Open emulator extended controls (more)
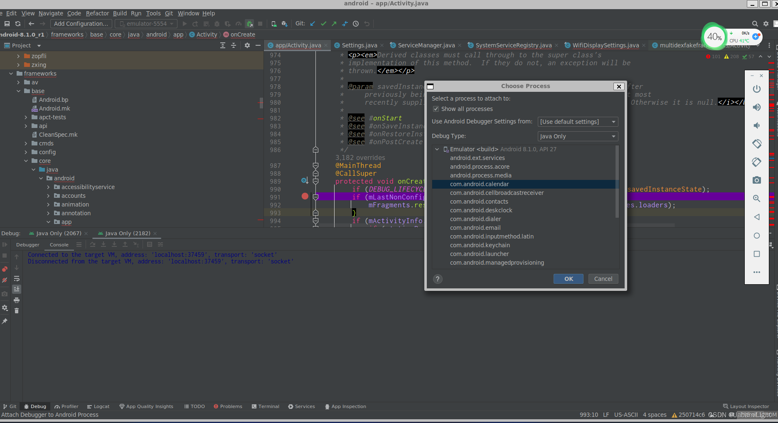 click(x=757, y=272)
